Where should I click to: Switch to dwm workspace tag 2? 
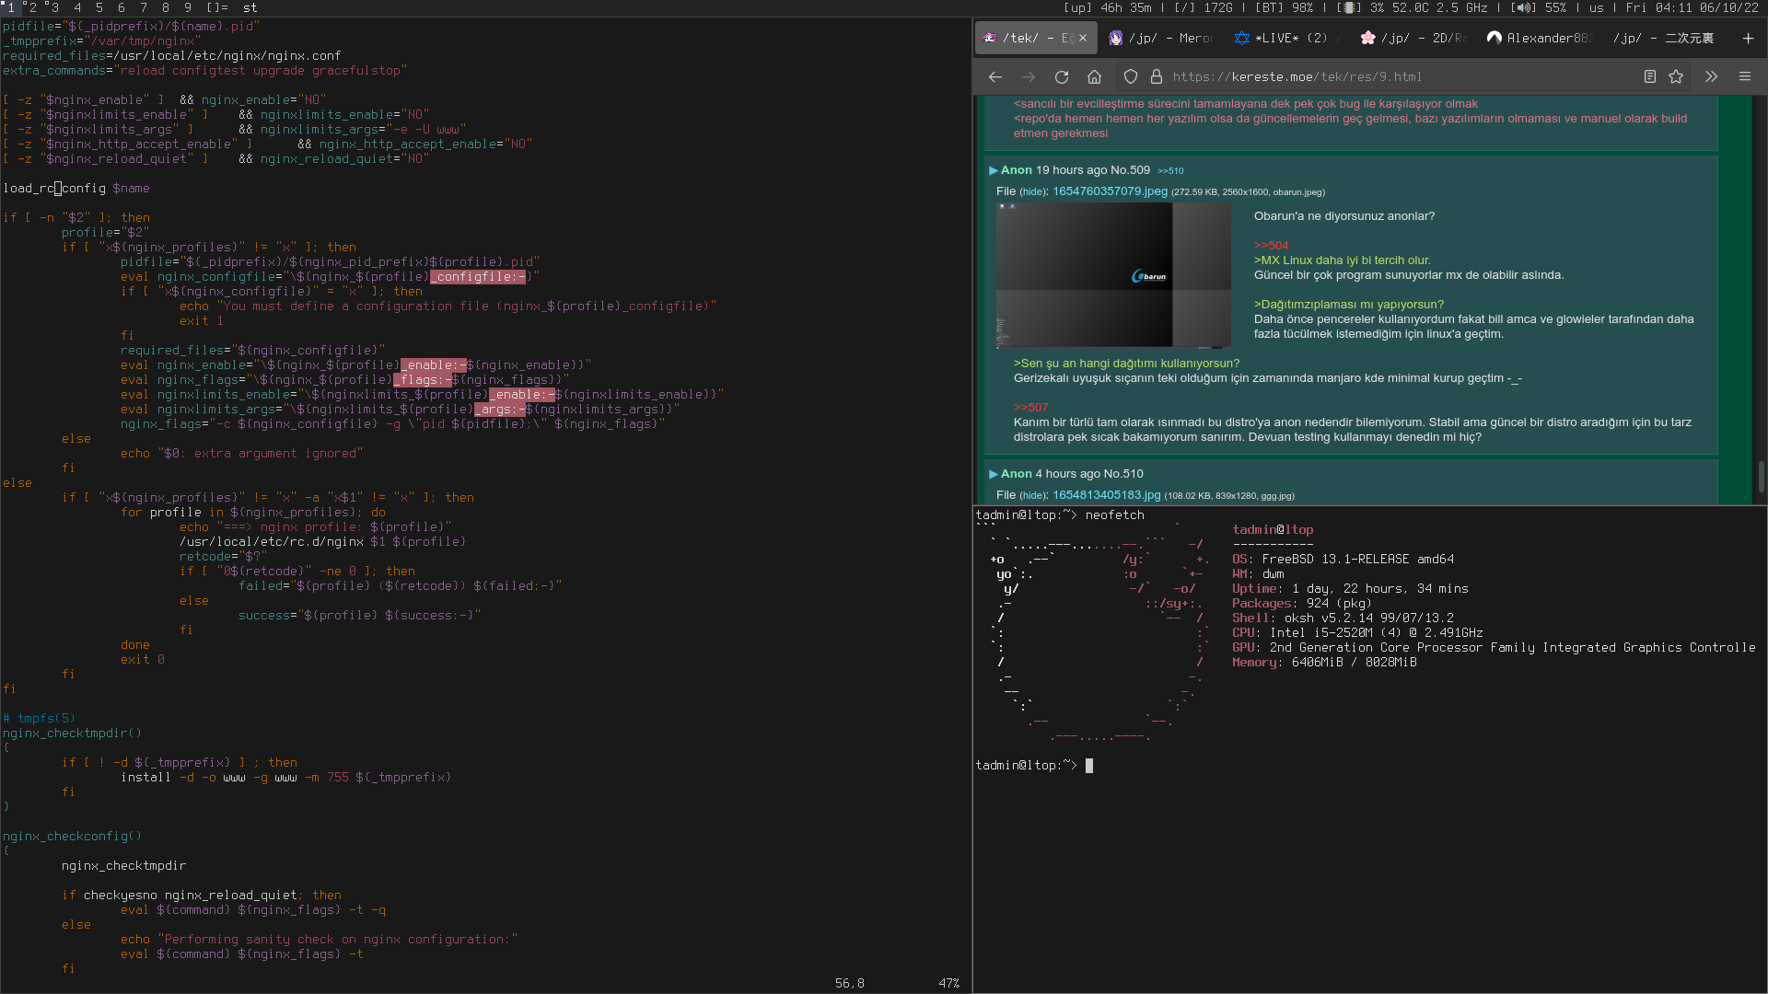(x=32, y=7)
